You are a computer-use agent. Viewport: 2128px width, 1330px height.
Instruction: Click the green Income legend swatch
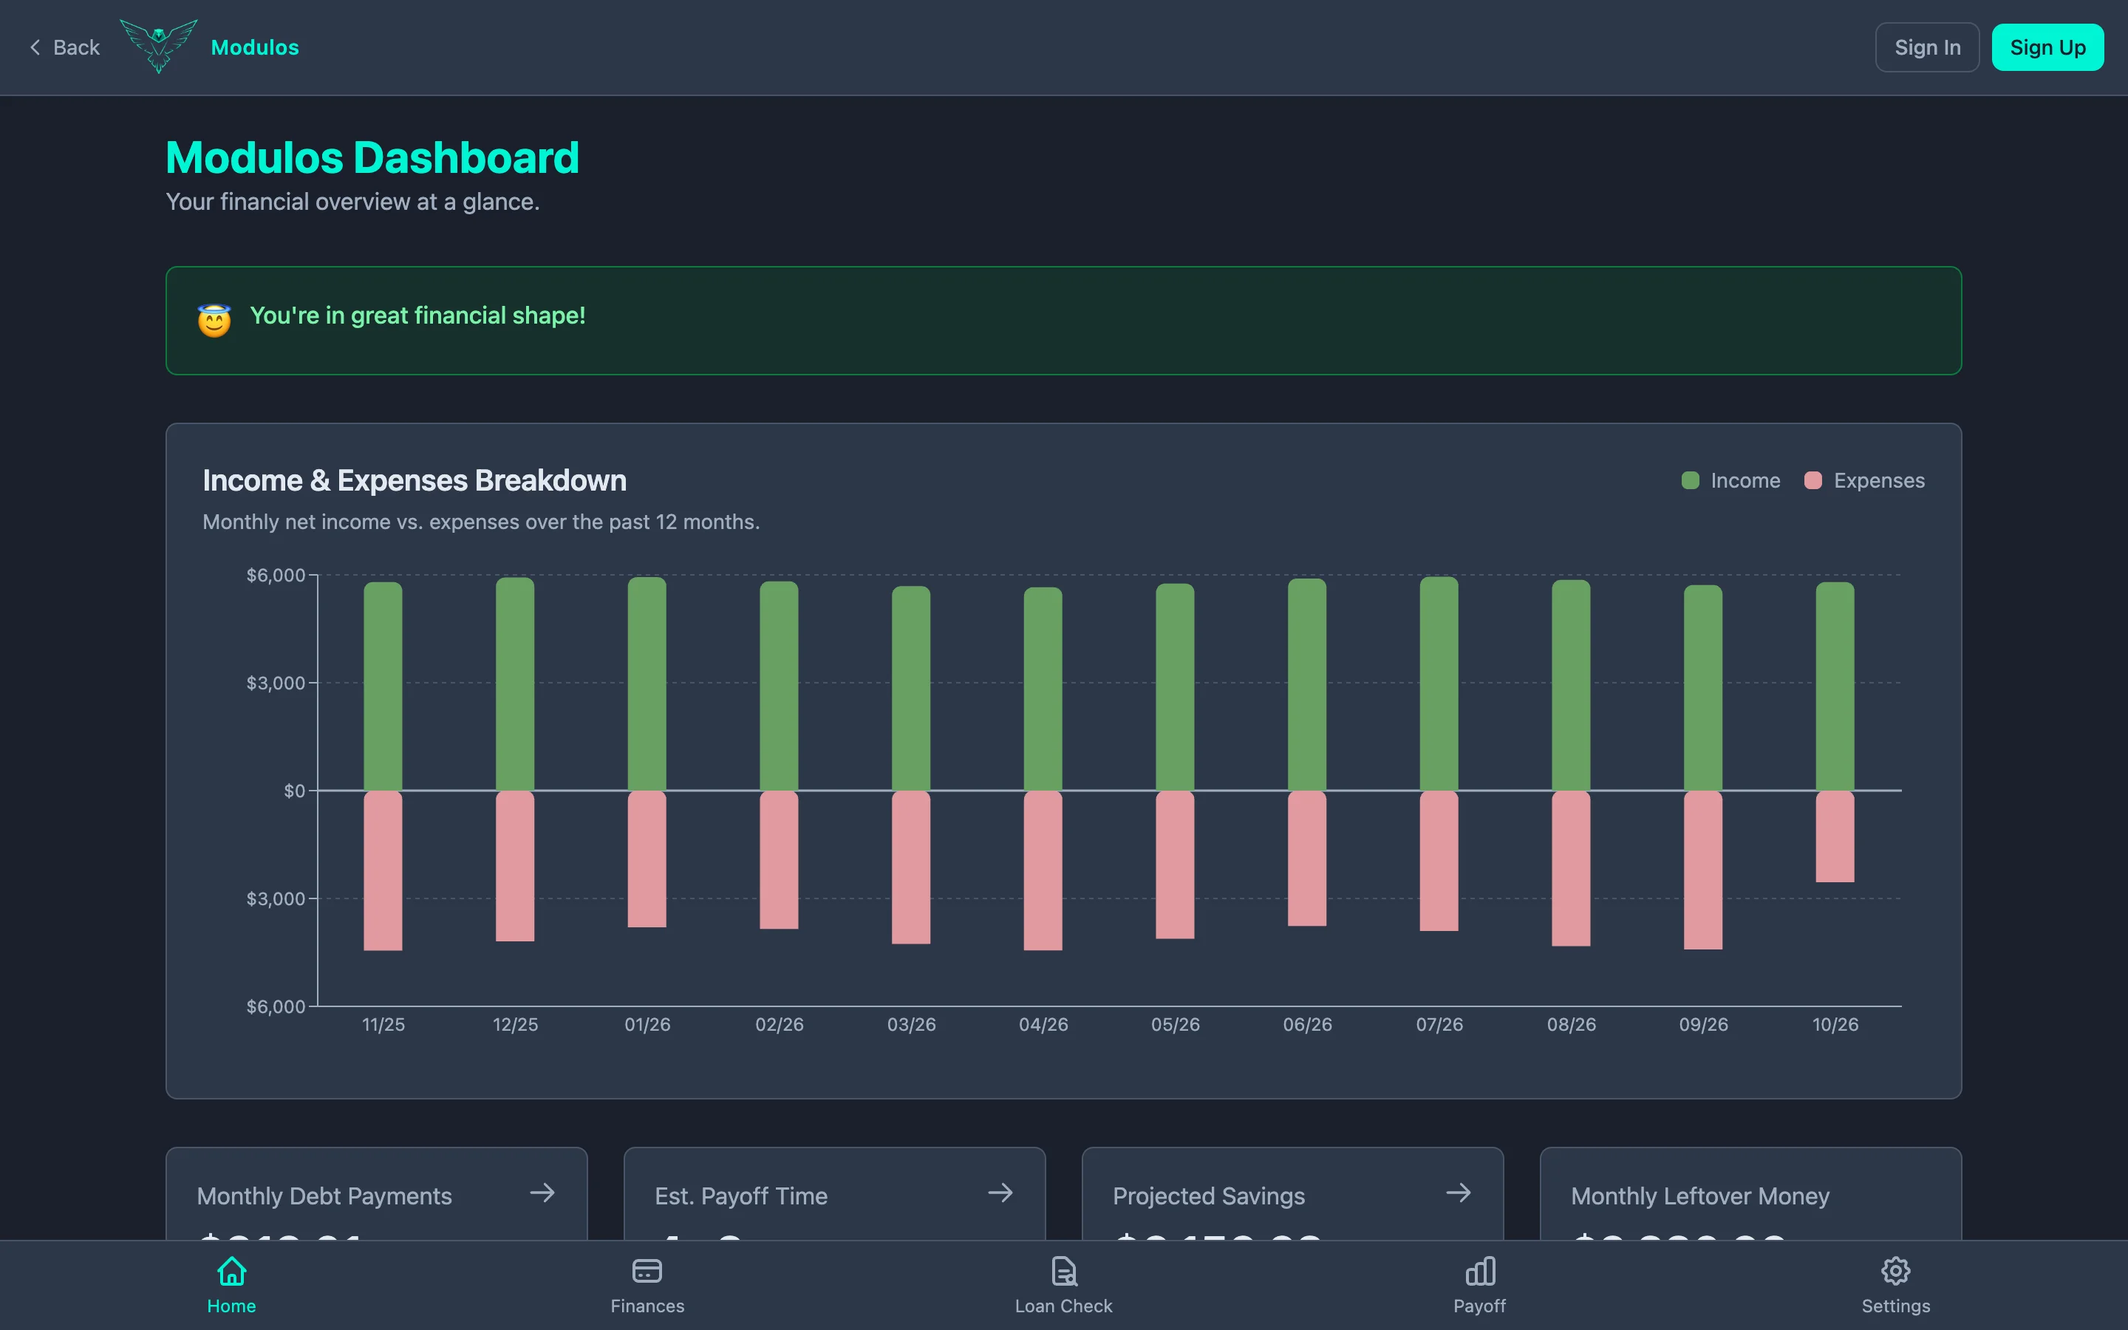[x=1690, y=480]
